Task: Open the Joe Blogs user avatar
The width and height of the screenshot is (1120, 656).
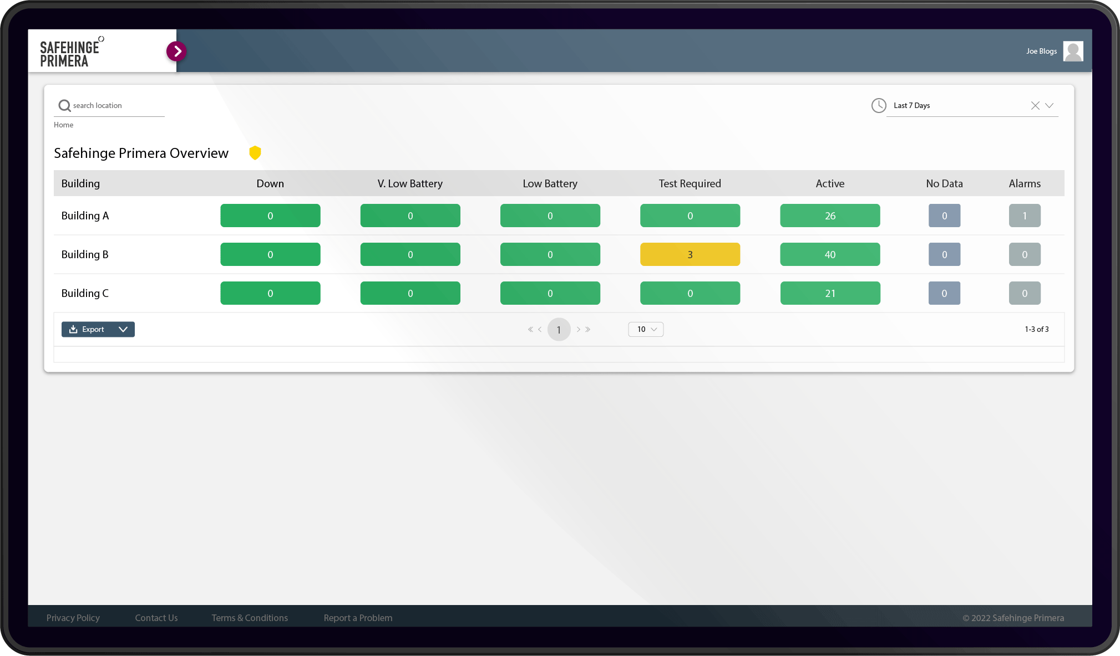Action: (x=1073, y=51)
